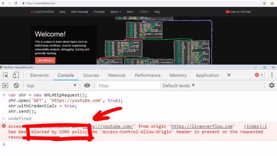Viewport: 277px width, 156px height.
Task: Click the red error icon on the message
Action: (x=4, y=126)
